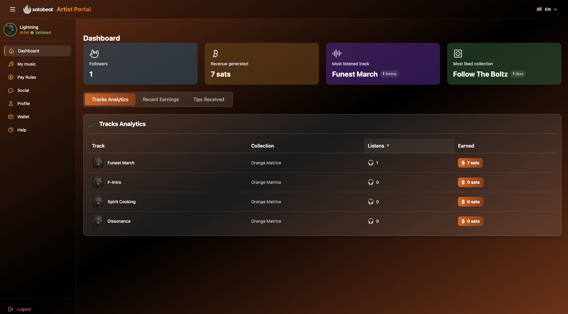Expand the language selector chevron
This screenshot has height=314, width=568.
556,9
